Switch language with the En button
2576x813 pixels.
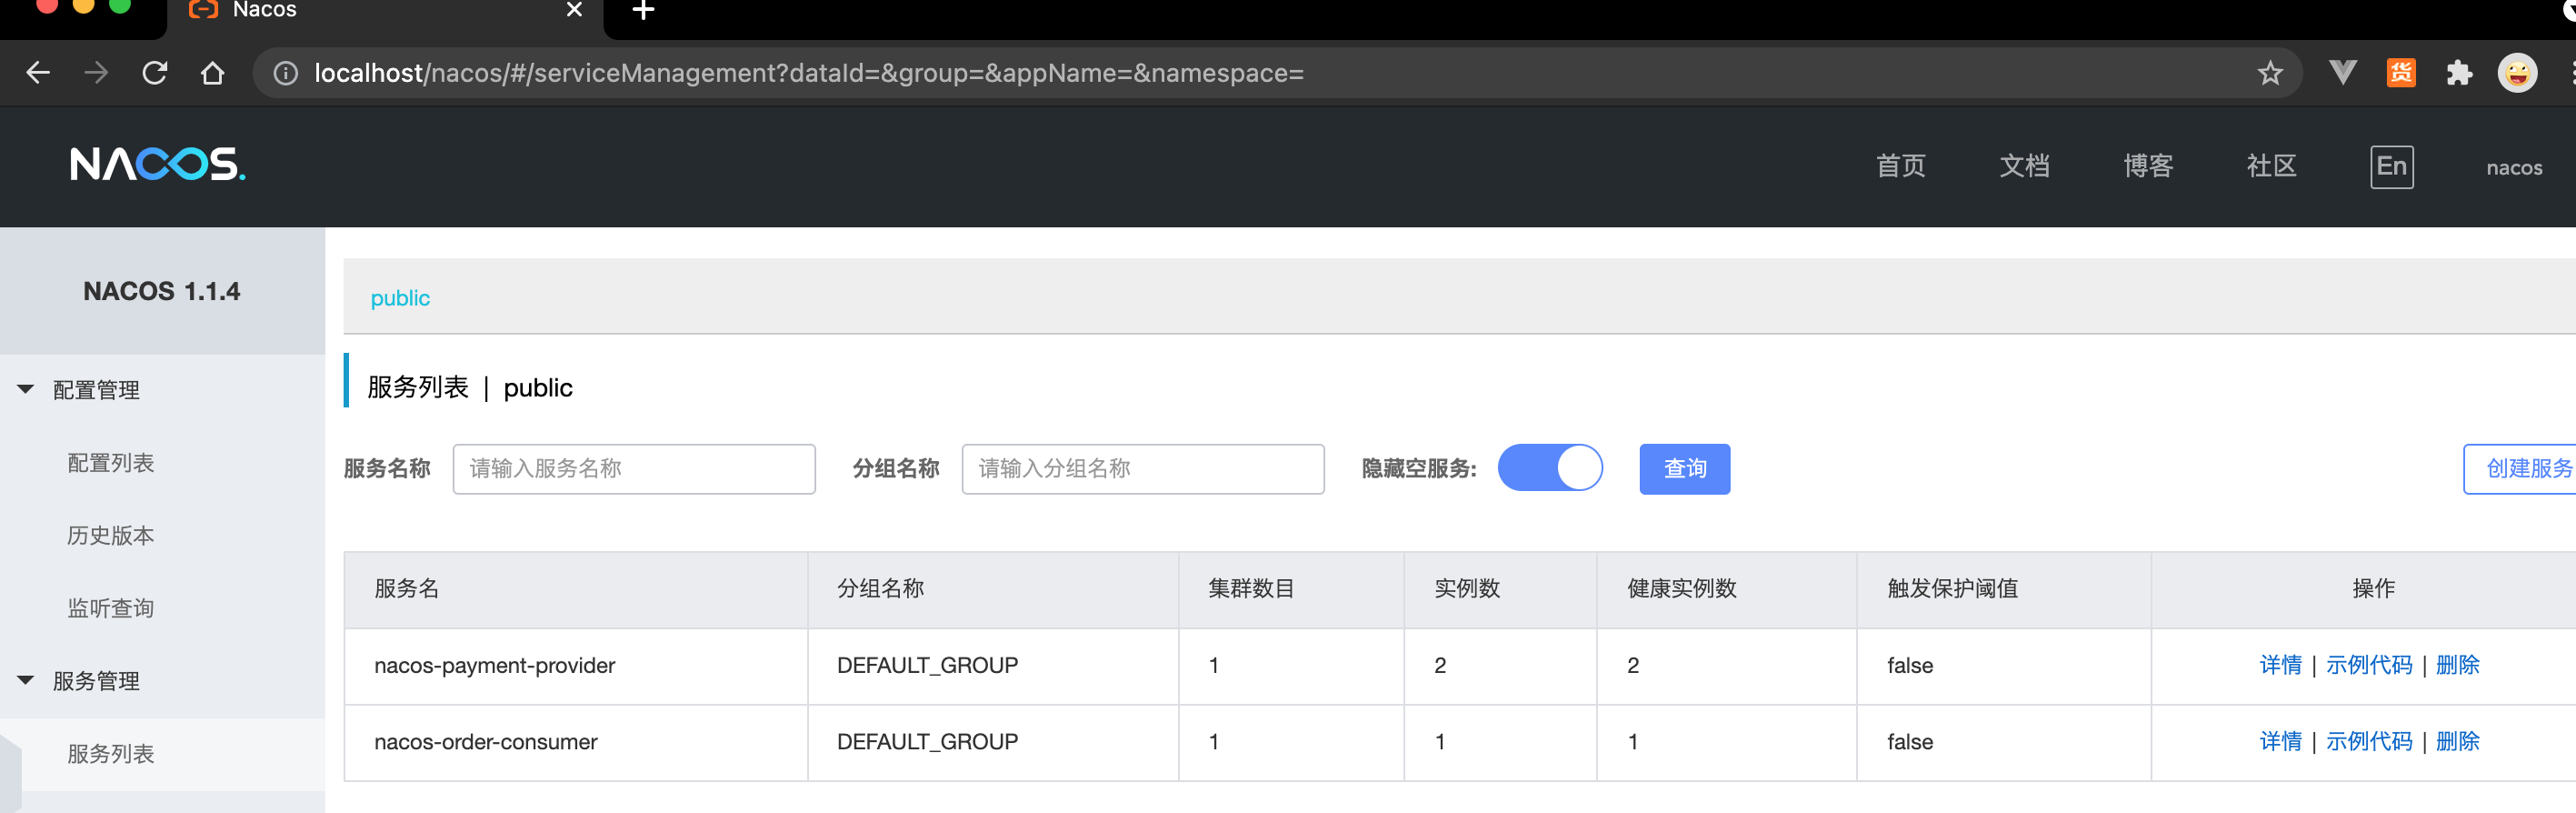[2391, 166]
